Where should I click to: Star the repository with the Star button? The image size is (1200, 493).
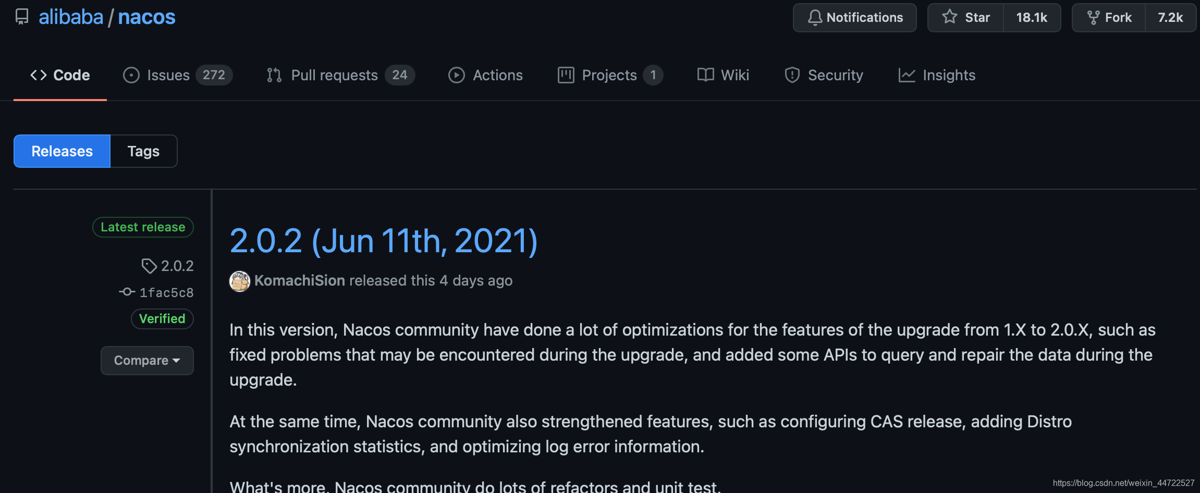click(x=965, y=18)
